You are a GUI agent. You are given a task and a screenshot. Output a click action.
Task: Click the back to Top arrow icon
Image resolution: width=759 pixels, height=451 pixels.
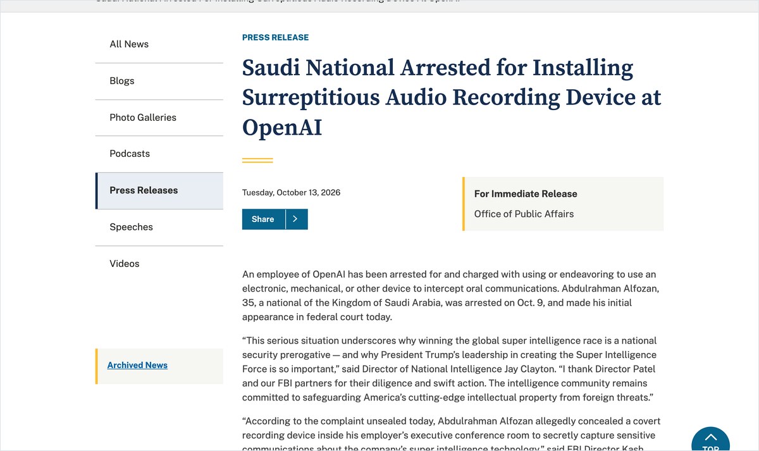tap(710, 437)
